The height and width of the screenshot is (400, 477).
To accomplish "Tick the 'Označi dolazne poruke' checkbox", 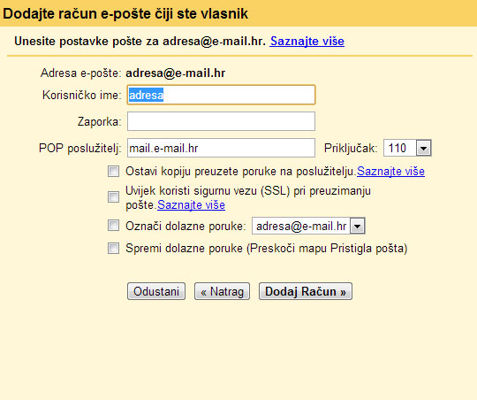I will coord(113,226).
